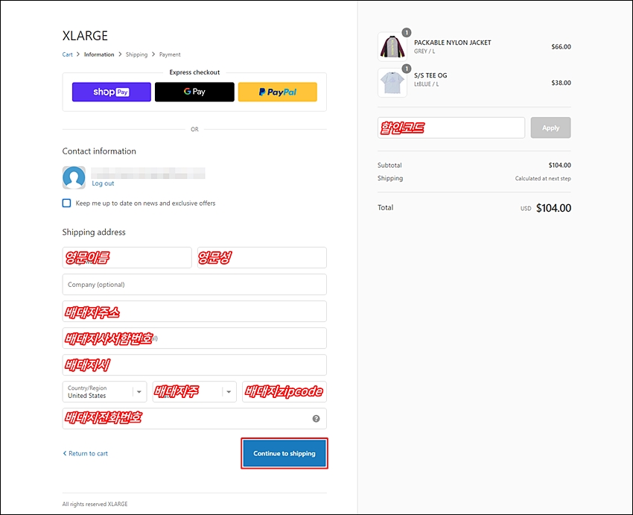The height and width of the screenshot is (515, 633).
Task: Focus the street address input field
Action: (x=194, y=312)
